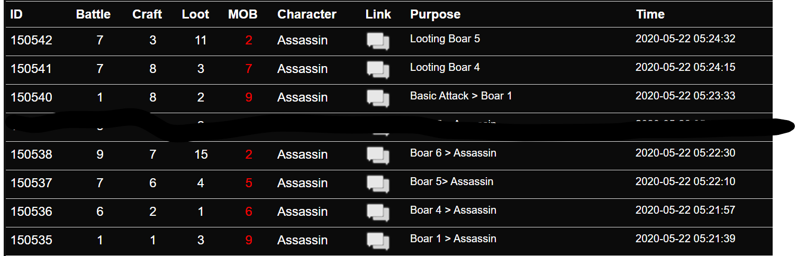This screenshot has height=256, width=797.
Task: Click the Battle column header
Action: (94, 14)
